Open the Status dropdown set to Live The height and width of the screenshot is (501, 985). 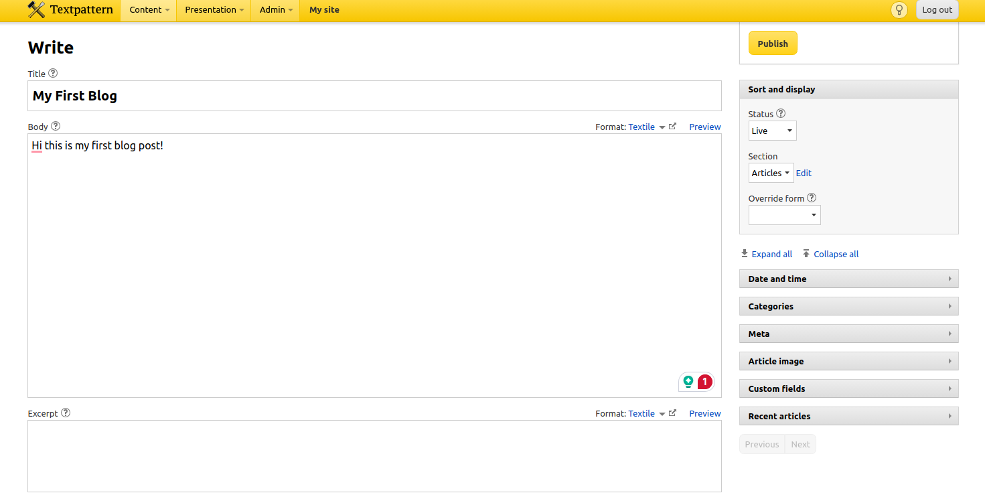(772, 131)
